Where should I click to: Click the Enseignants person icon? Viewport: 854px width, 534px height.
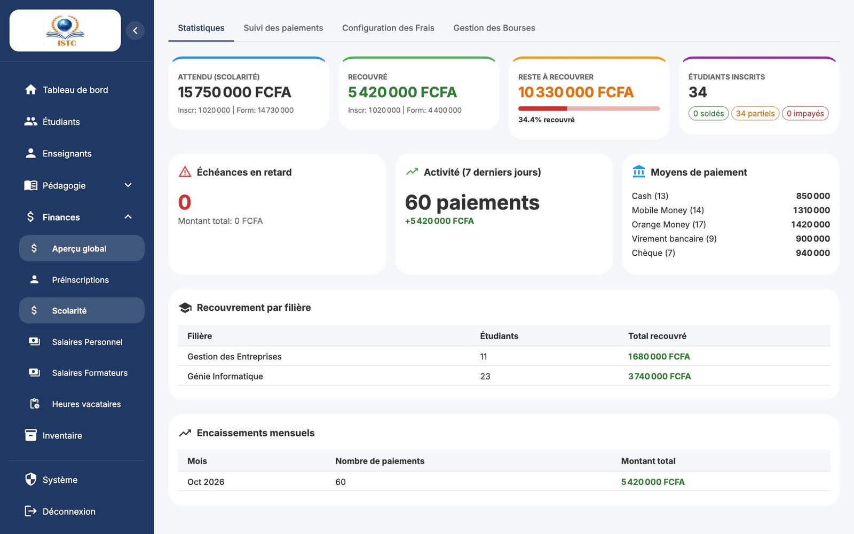tap(31, 153)
